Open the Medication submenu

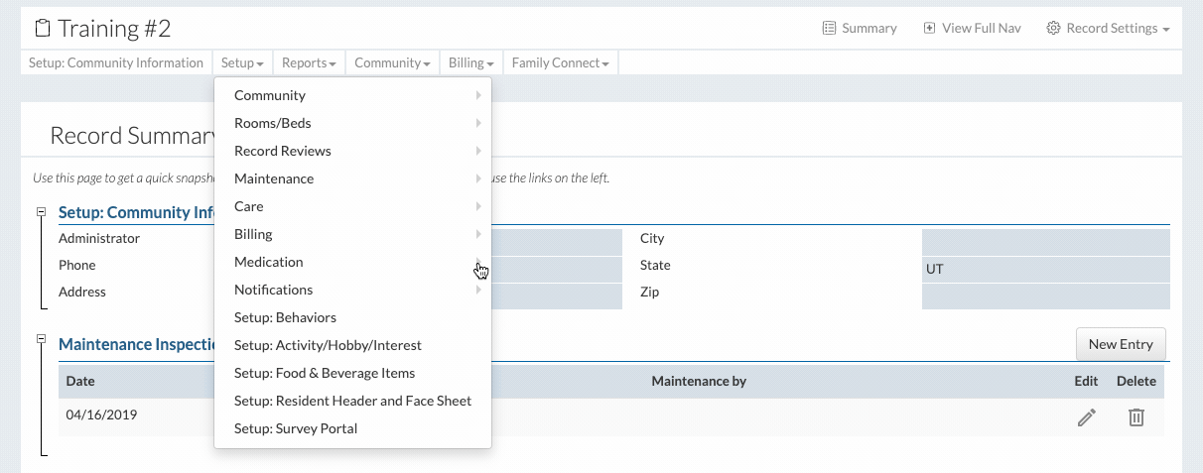coord(269,262)
